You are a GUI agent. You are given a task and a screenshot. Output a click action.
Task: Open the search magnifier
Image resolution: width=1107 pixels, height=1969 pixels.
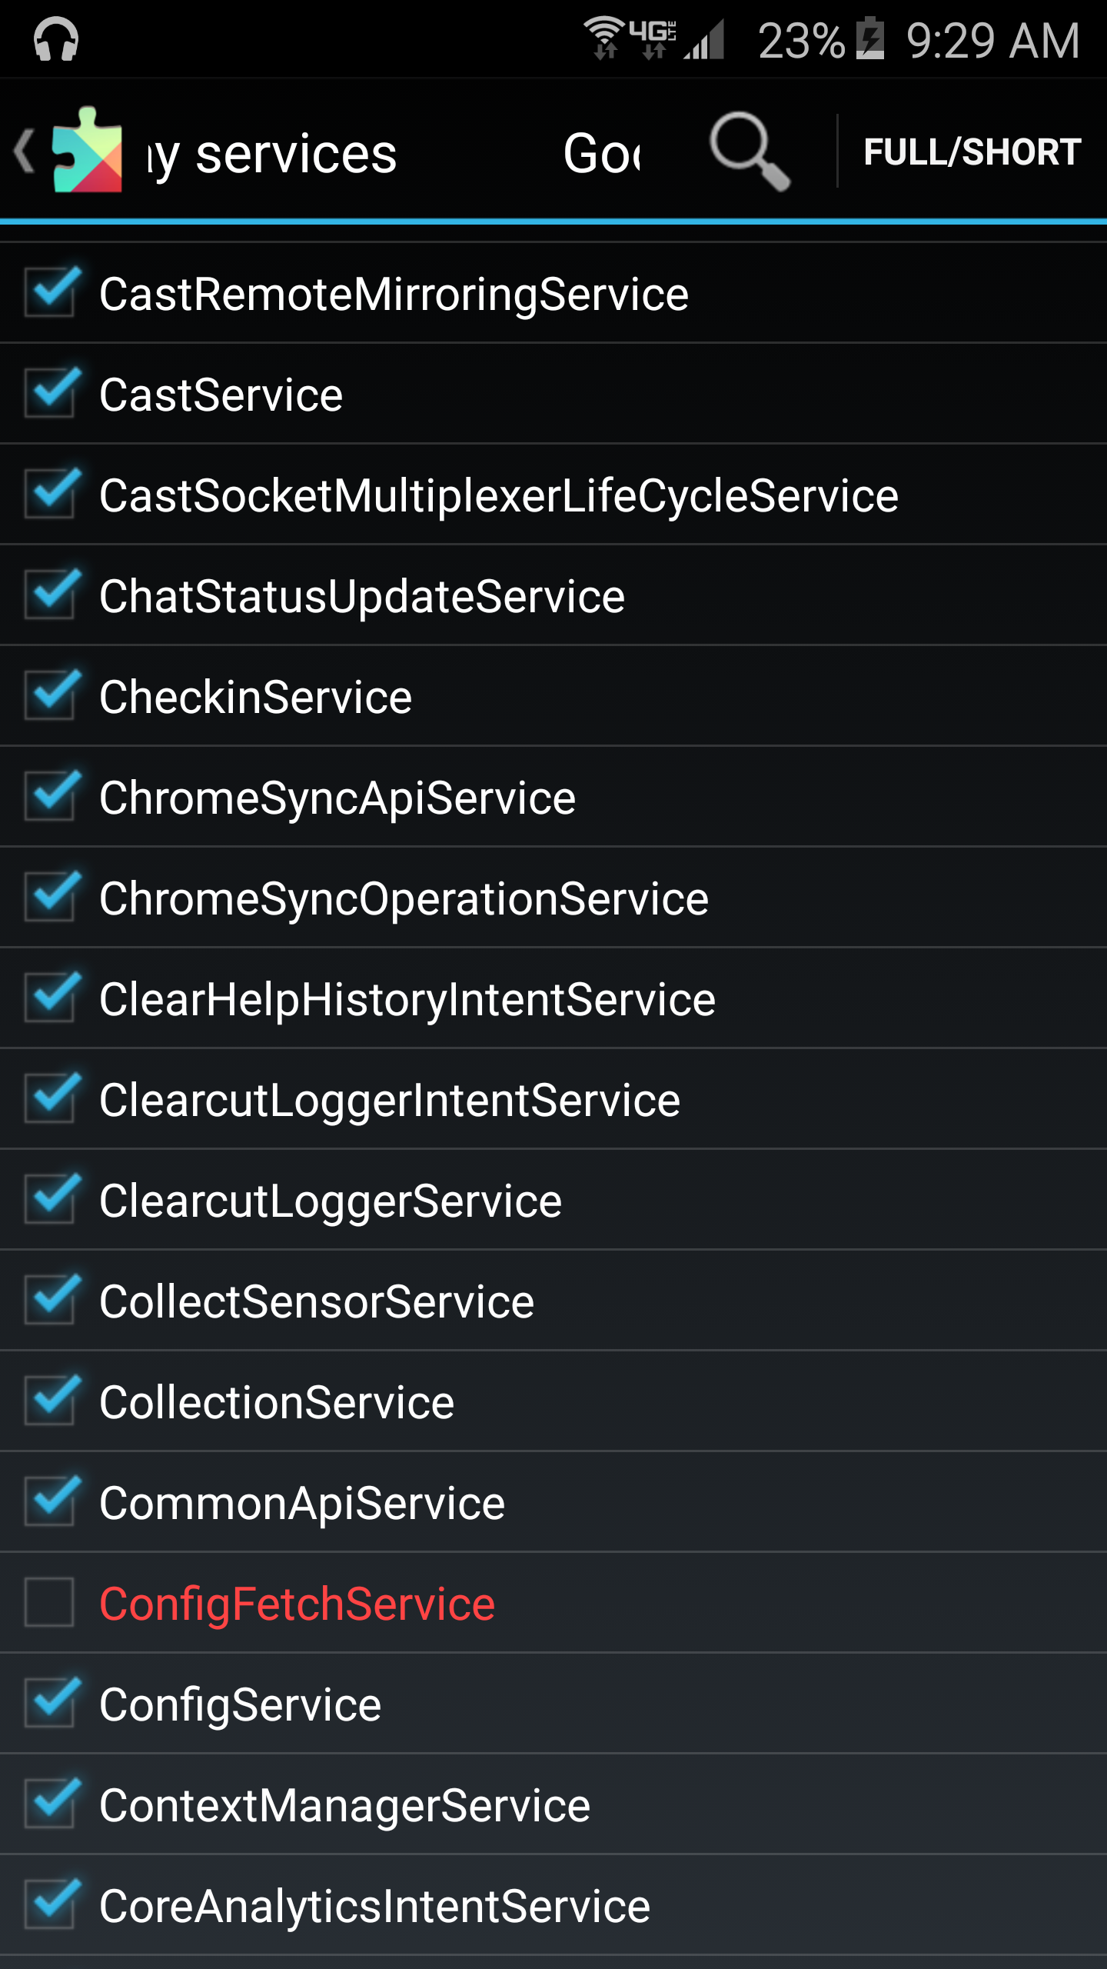click(749, 151)
